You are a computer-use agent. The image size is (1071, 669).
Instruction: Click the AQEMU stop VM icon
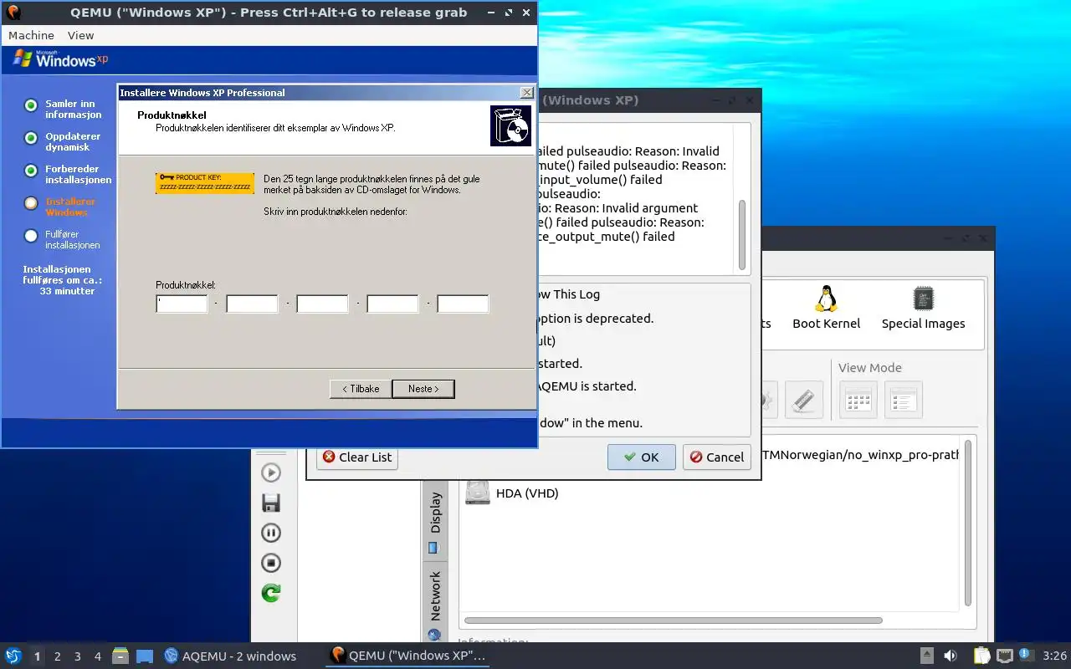(x=271, y=563)
